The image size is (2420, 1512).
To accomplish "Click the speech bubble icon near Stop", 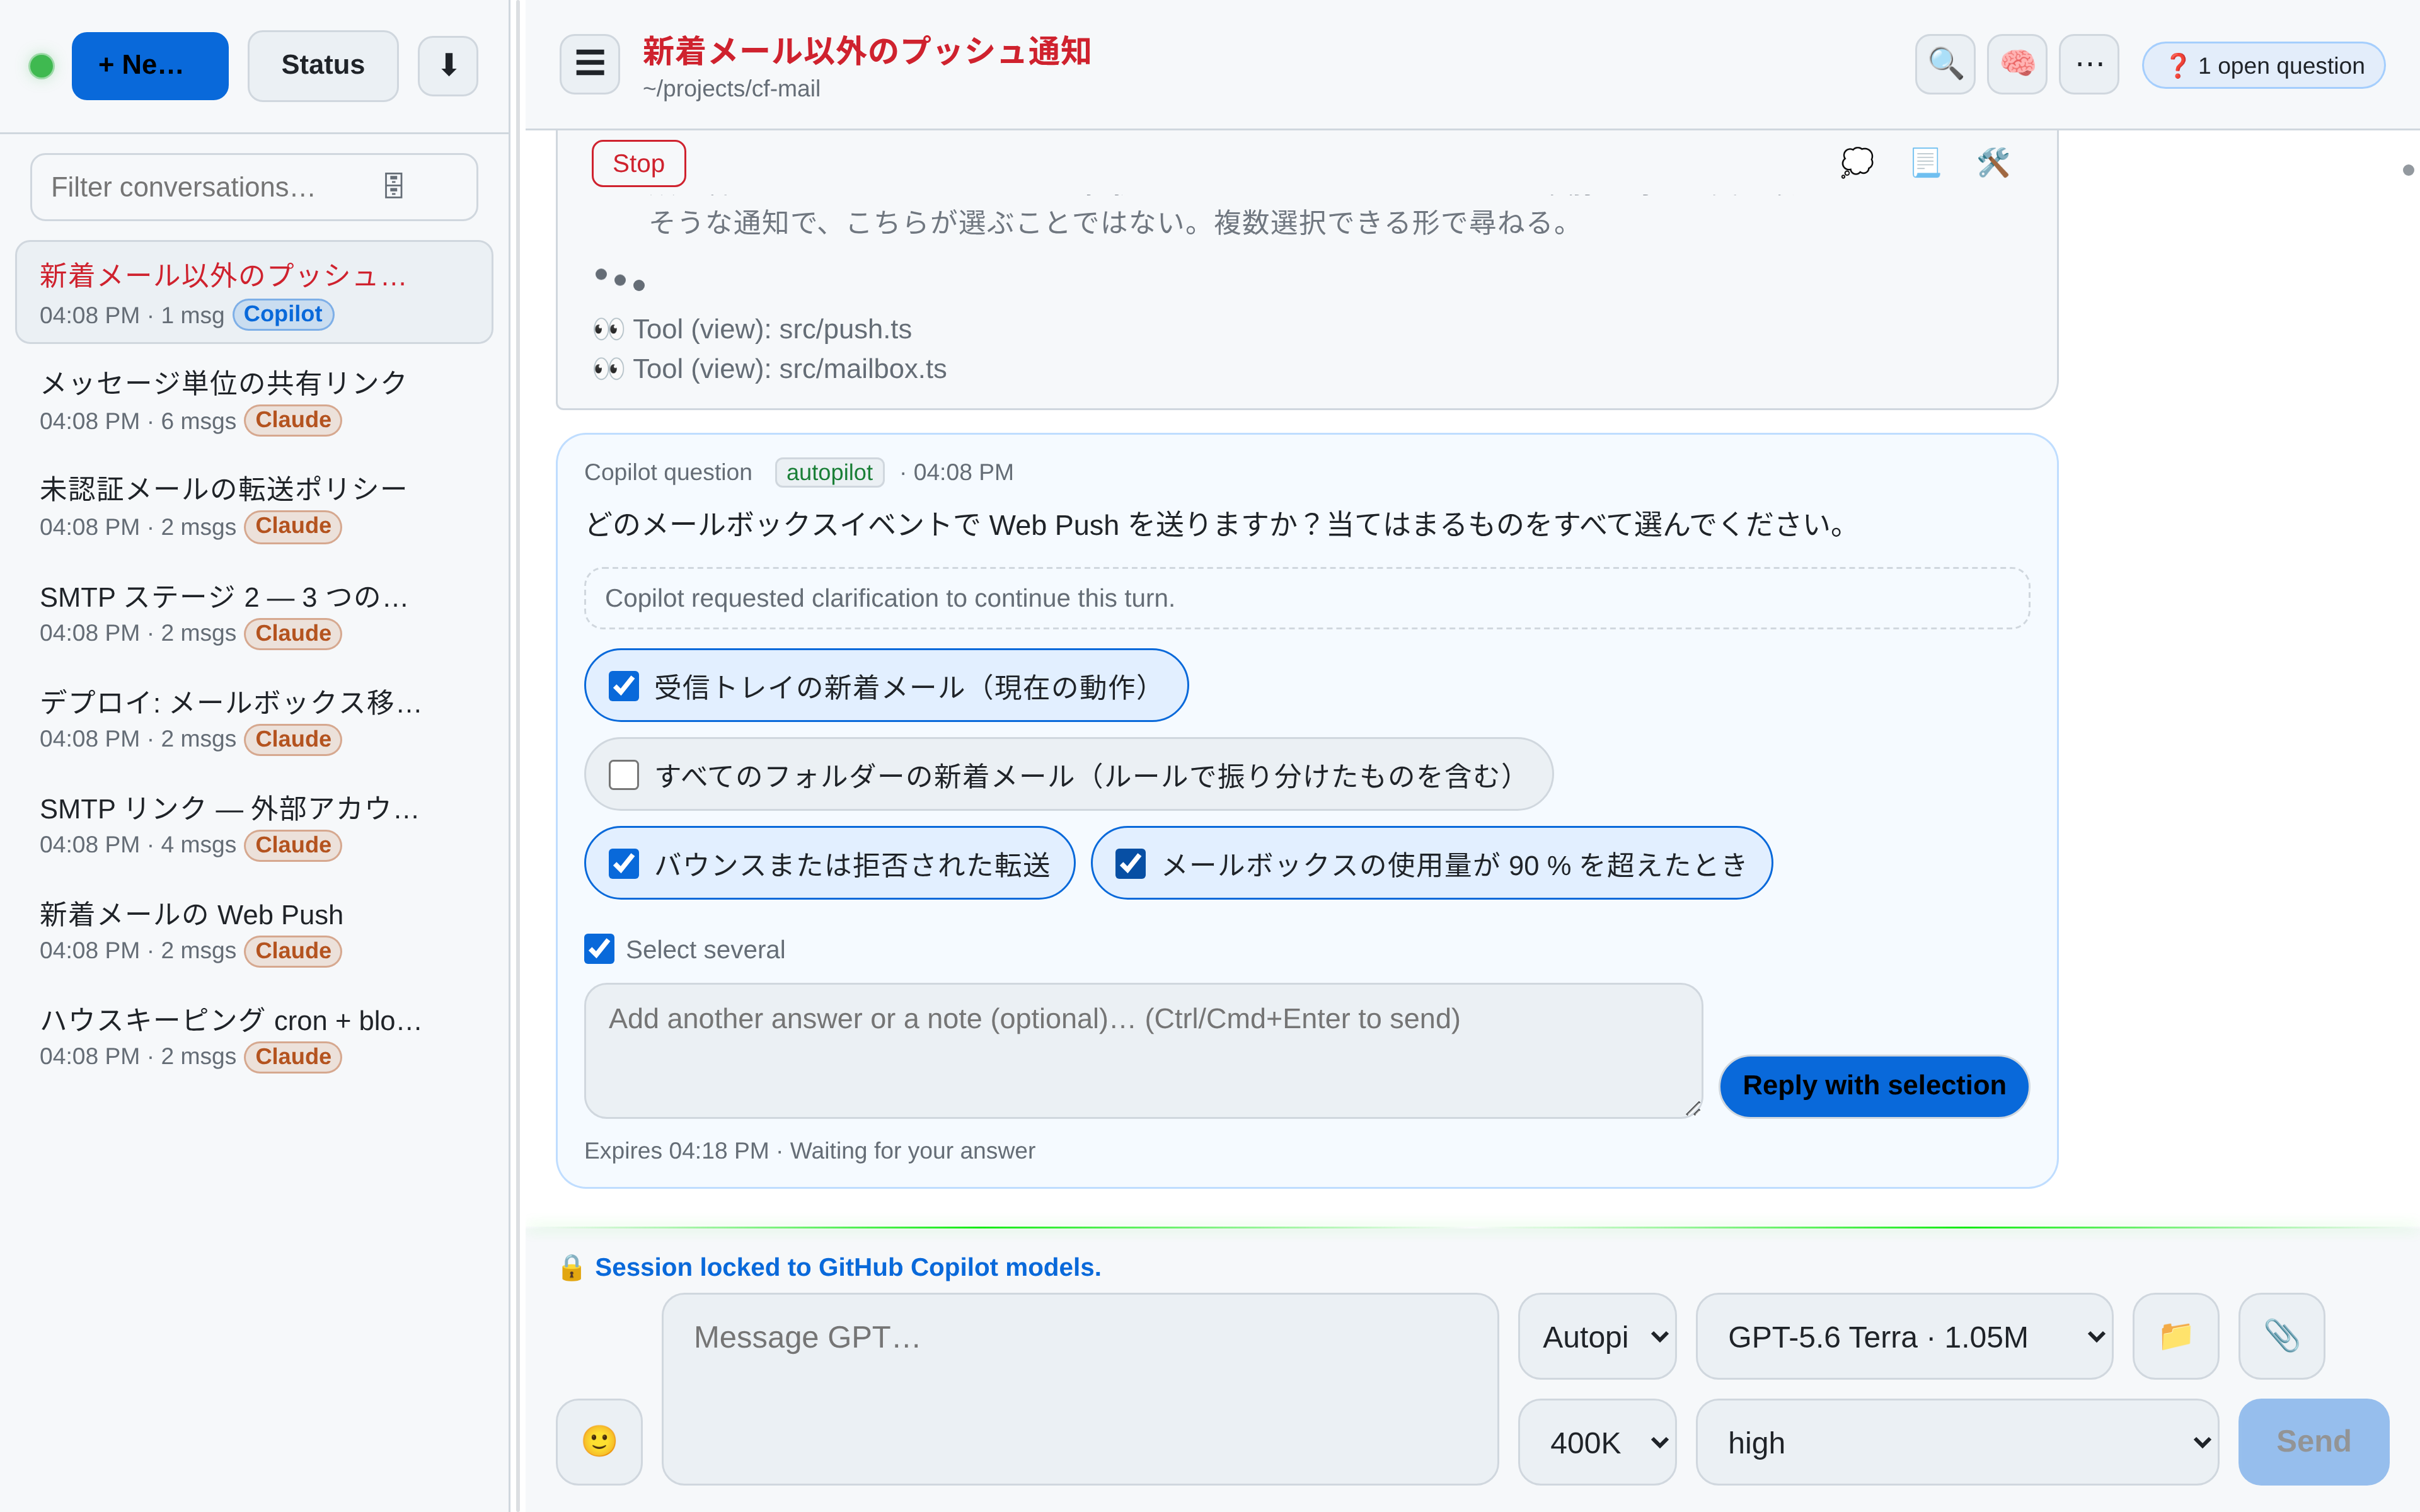I will click(1857, 162).
